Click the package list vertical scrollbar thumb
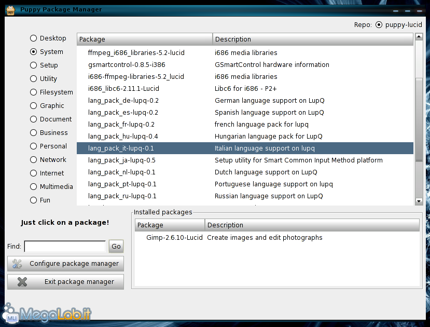This screenshot has height=327, width=430. click(x=419, y=119)
